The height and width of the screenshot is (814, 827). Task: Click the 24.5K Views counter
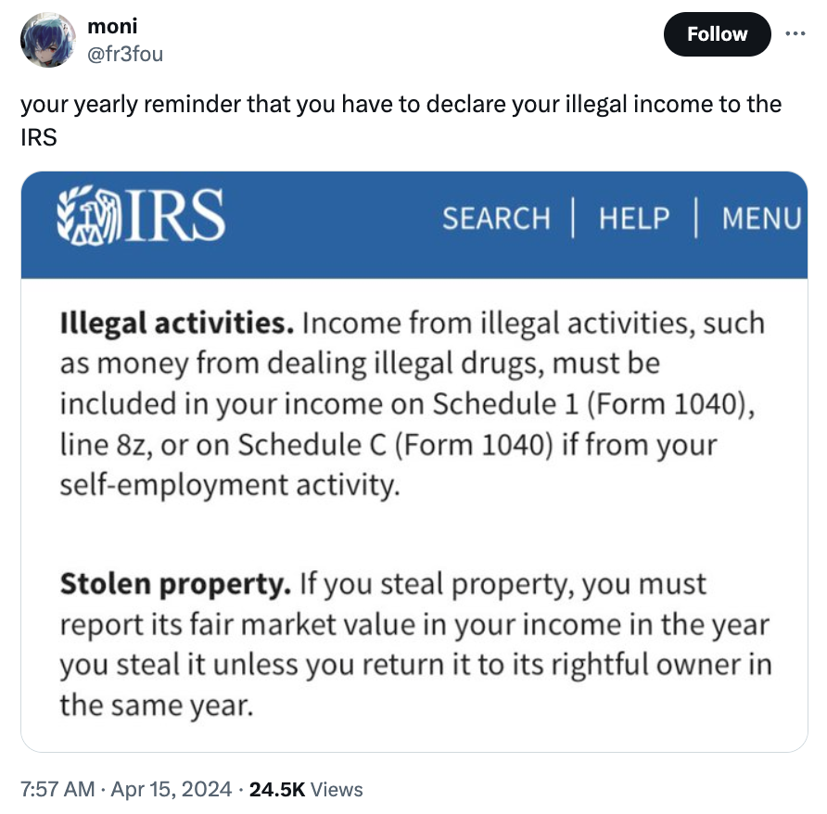click(x=273, y=789)
